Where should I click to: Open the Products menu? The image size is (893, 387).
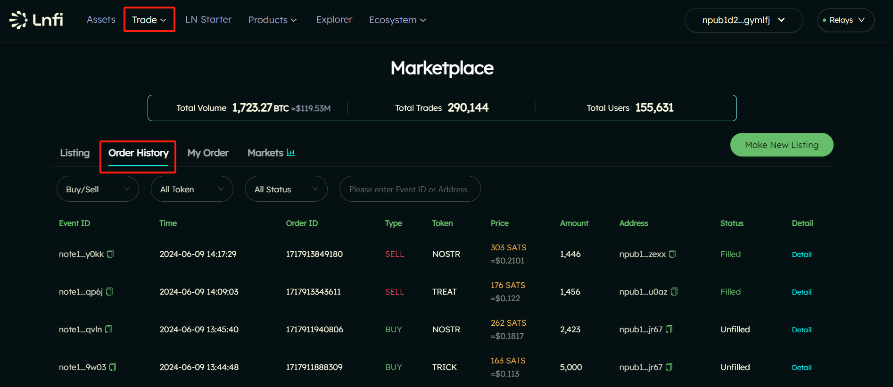pos(273,20)
